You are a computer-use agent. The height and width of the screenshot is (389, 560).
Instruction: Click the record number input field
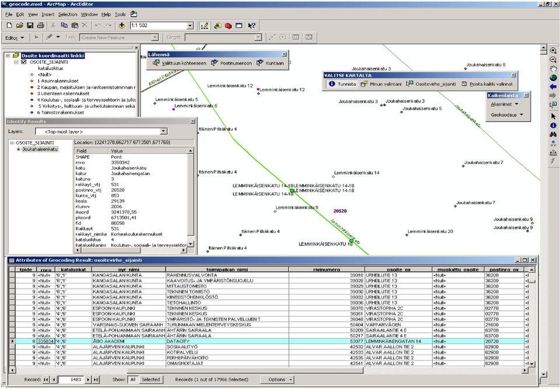[x=71, y=379]
